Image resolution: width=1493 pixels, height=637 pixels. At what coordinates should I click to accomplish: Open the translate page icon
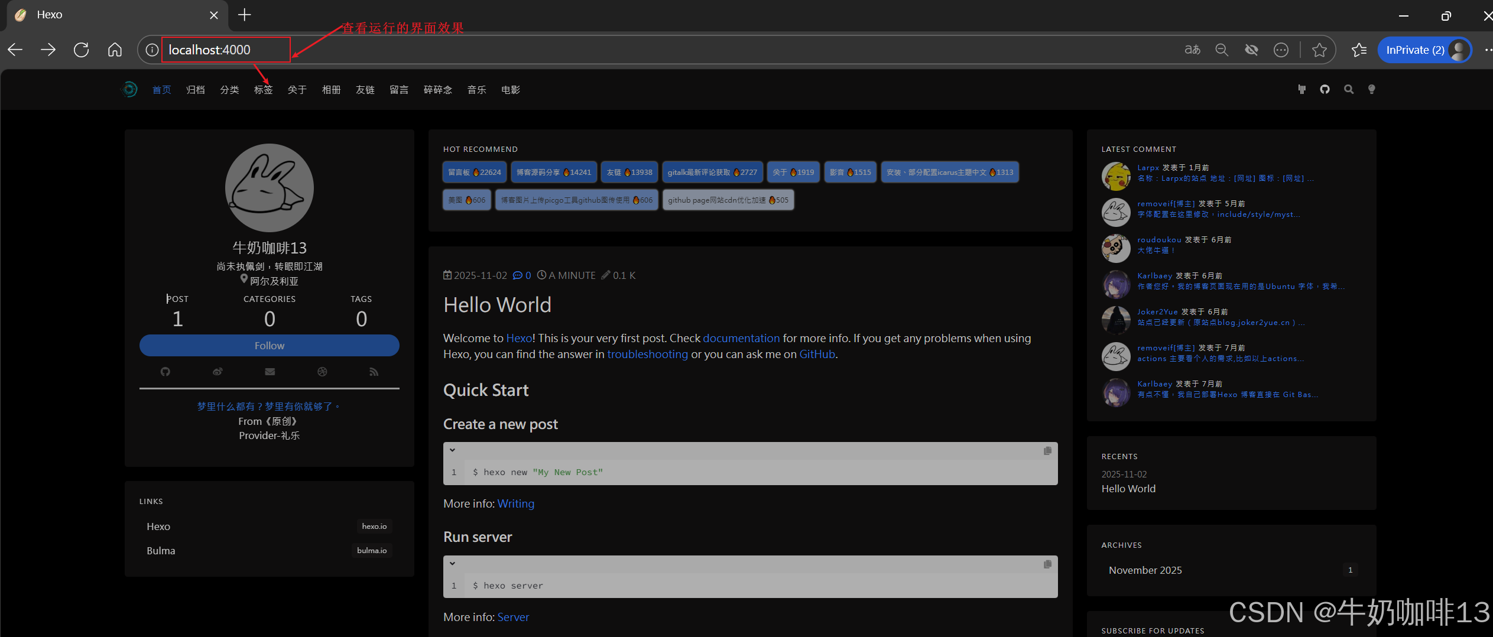click(x=1192, y=50)
